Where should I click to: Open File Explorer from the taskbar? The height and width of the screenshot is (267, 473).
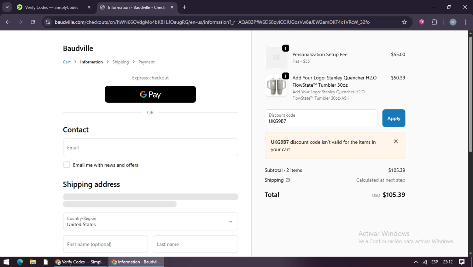33,262
